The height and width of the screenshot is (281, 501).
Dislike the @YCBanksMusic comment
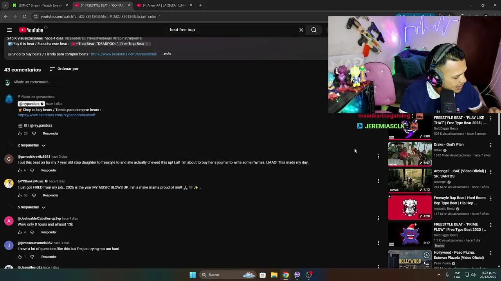pos(34,196)
